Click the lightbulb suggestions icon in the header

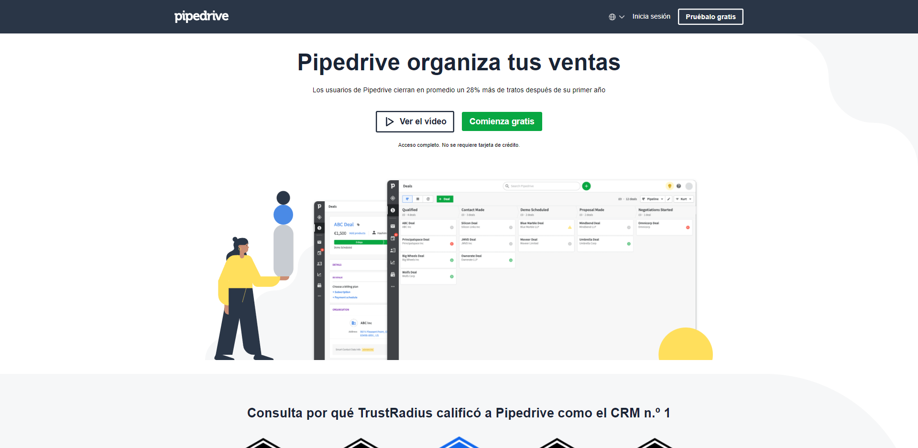[x=669, y=186]
